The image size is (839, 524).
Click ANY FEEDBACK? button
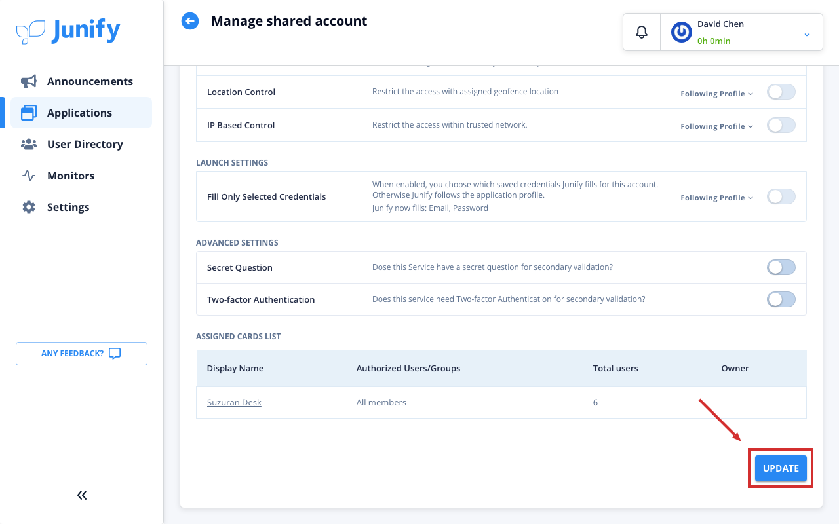[x=81, y=354]
